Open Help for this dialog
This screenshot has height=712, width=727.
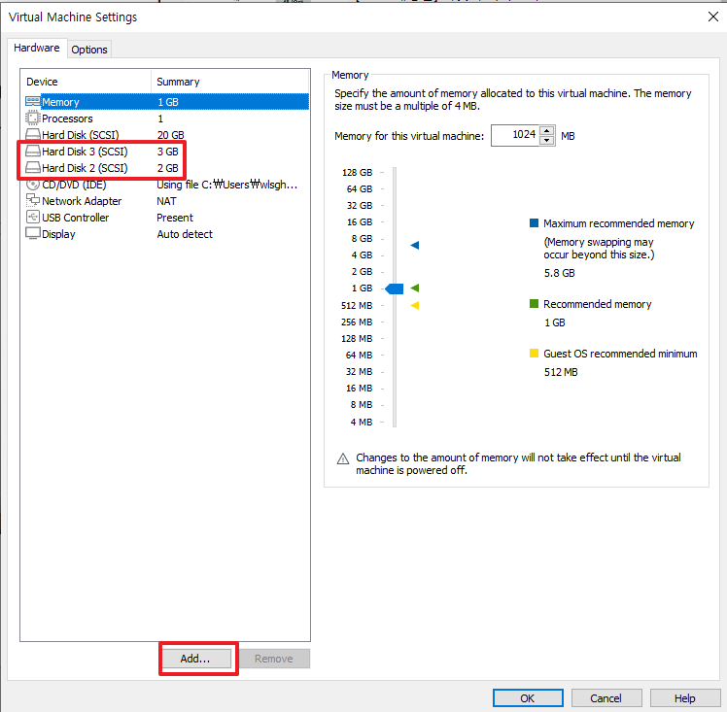coord(685,698)
